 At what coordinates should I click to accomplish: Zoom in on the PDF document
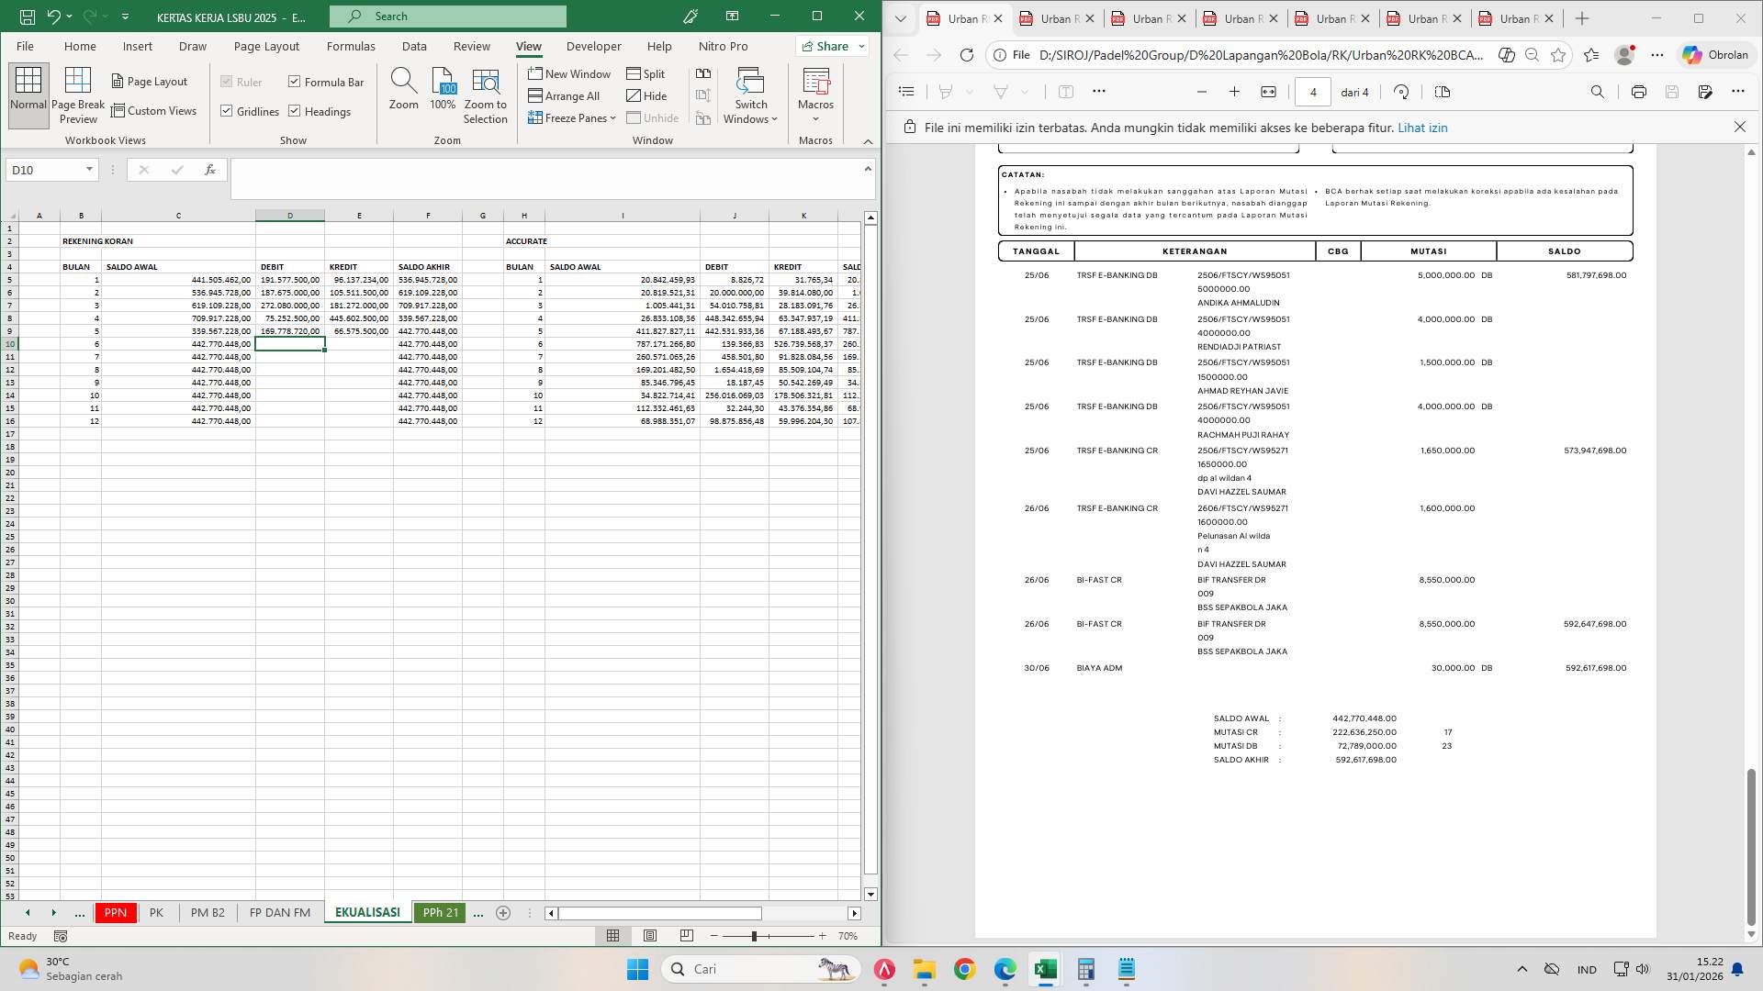[x=1233, y=92]
